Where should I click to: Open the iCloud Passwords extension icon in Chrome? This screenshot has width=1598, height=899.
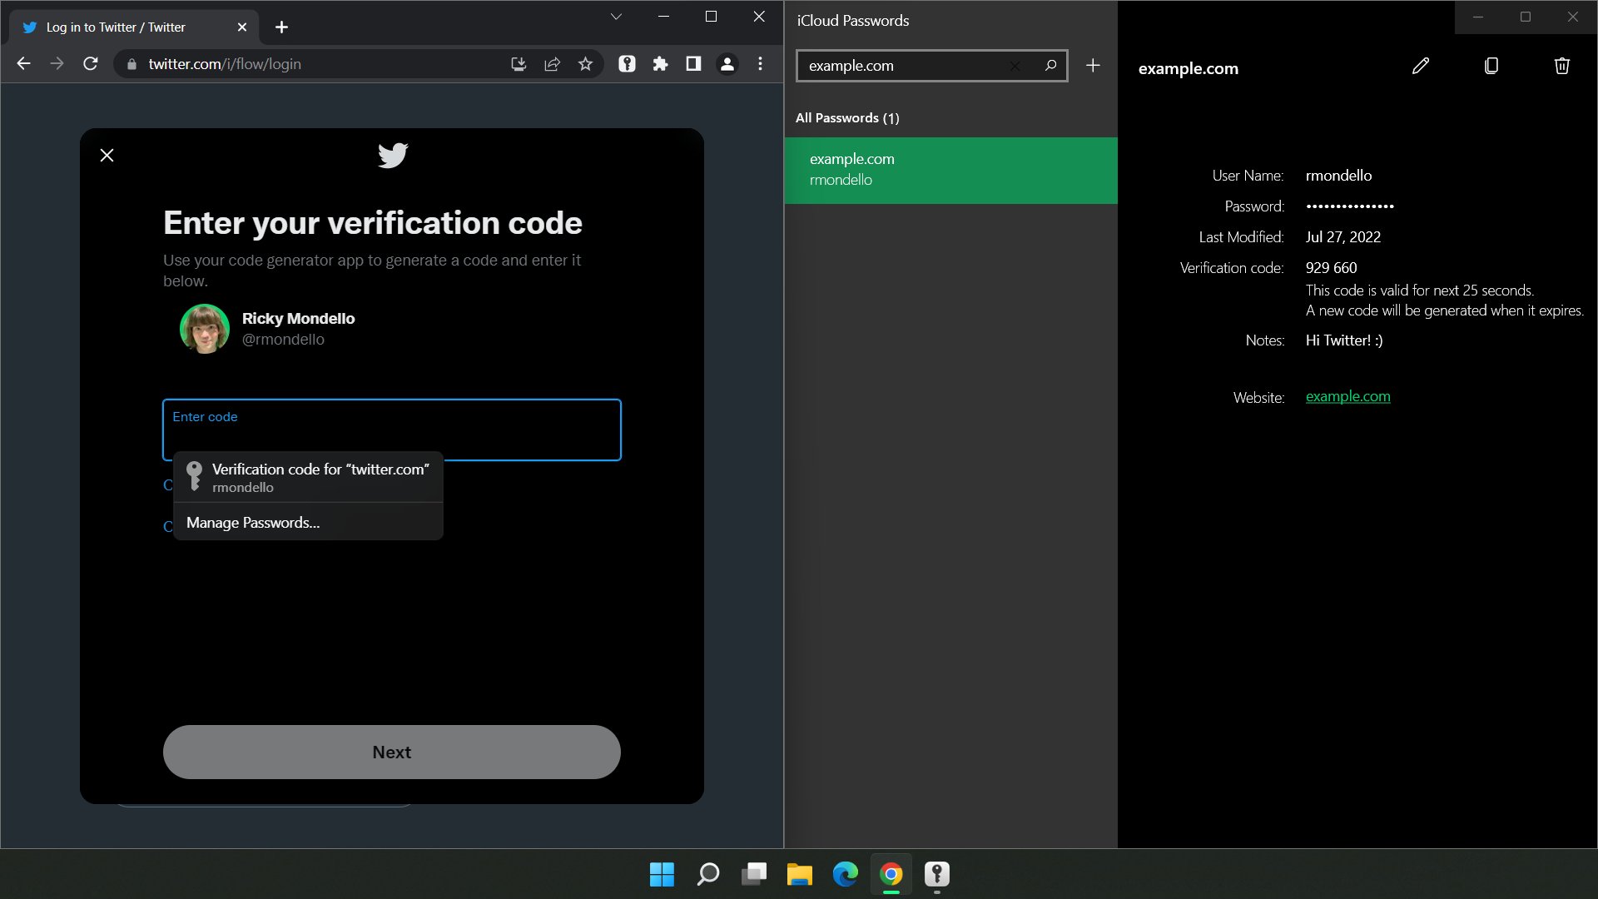(627, 64)
